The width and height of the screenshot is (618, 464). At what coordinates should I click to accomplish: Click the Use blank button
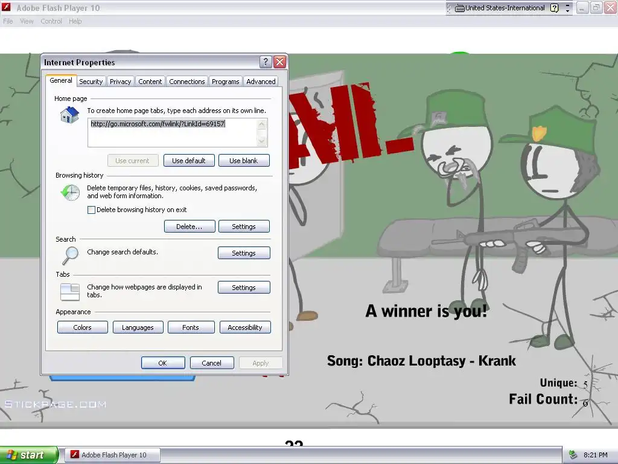[x=244, y=161]
